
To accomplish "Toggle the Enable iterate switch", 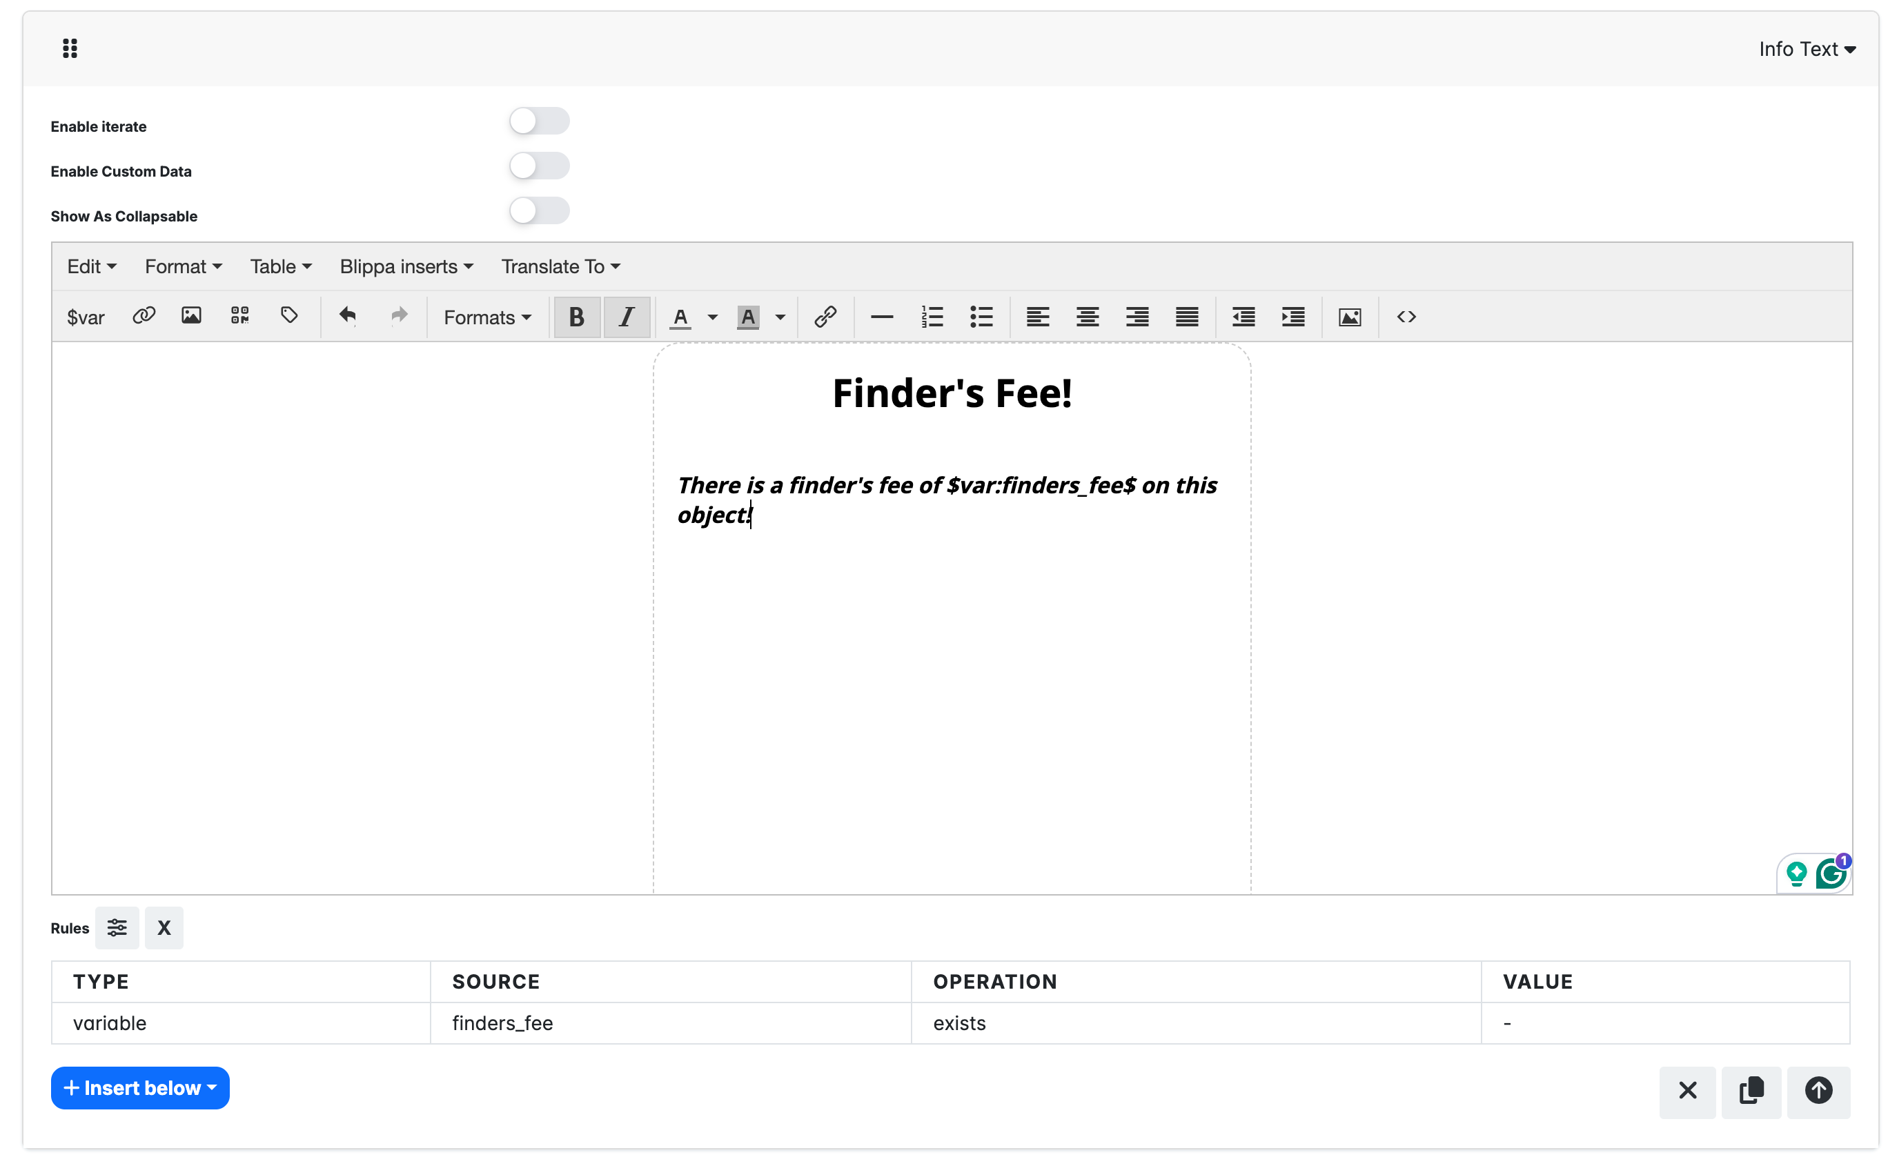I will click(x=539, y=121).
